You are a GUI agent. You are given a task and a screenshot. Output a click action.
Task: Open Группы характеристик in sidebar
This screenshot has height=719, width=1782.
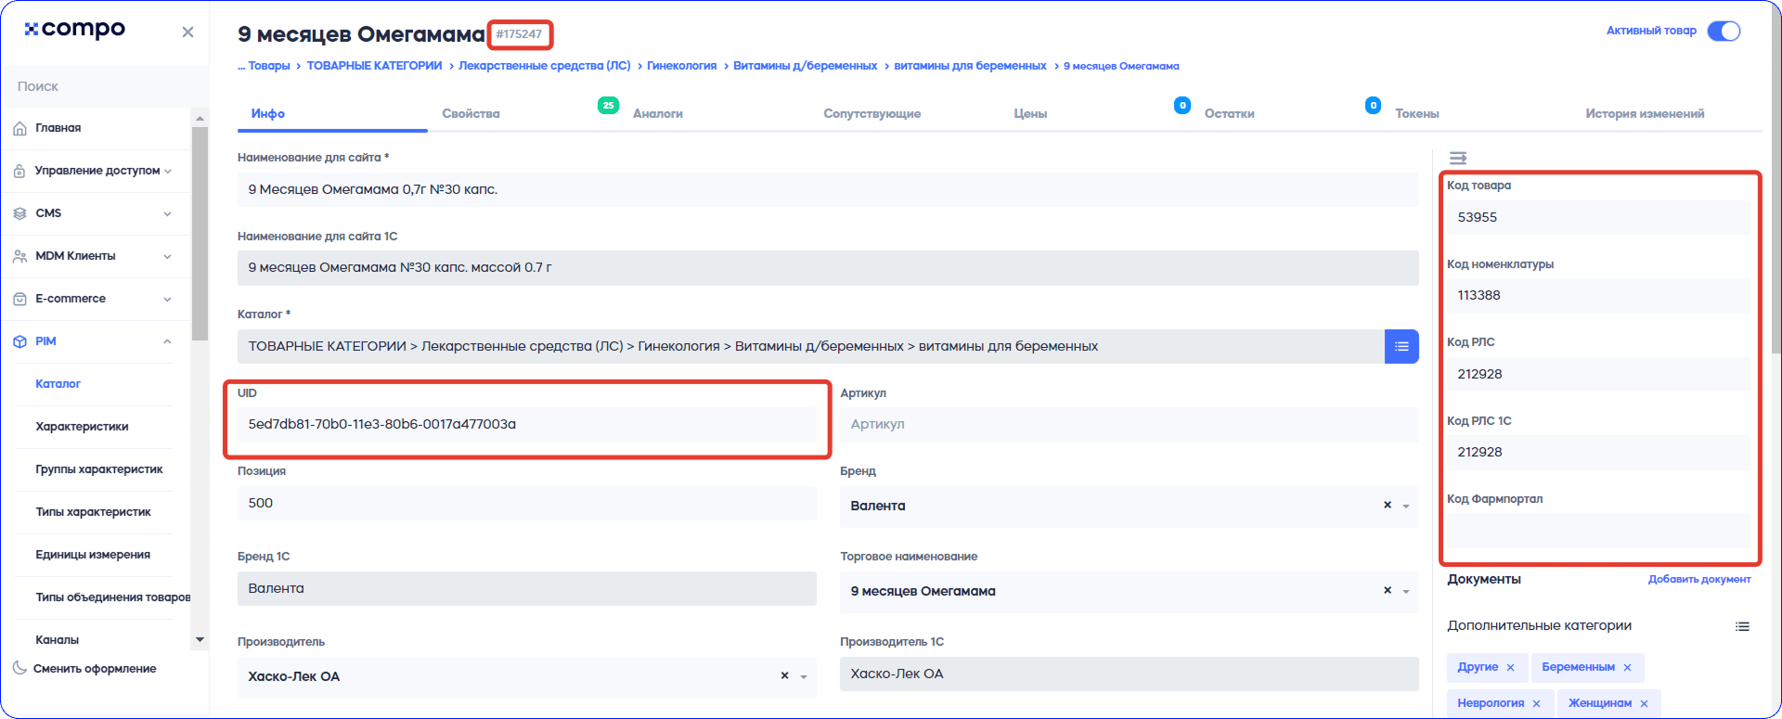click(x=99, y=469)
